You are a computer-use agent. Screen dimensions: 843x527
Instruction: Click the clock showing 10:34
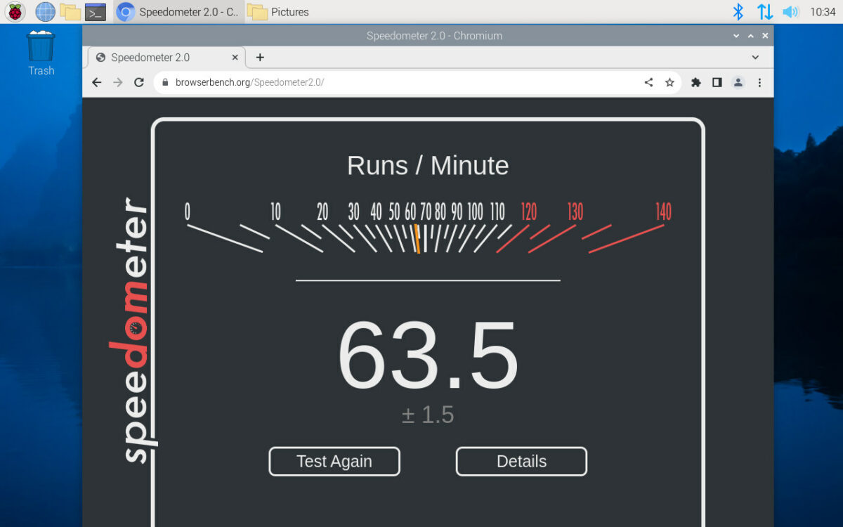(823, 12)
